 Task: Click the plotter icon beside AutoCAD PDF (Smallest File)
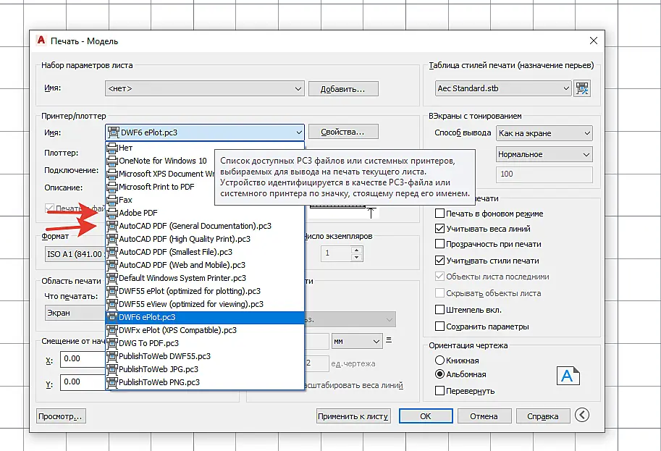tap(111, 252)
